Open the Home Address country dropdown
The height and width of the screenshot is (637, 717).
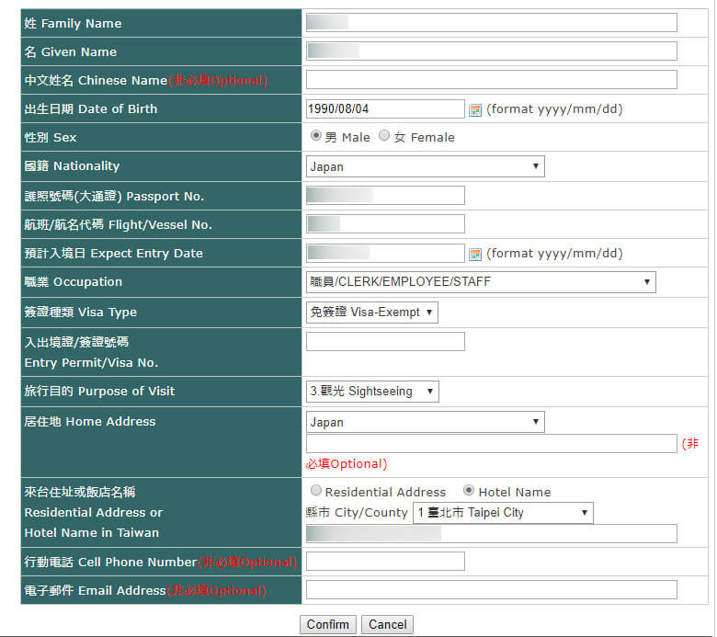coord(426,422)
